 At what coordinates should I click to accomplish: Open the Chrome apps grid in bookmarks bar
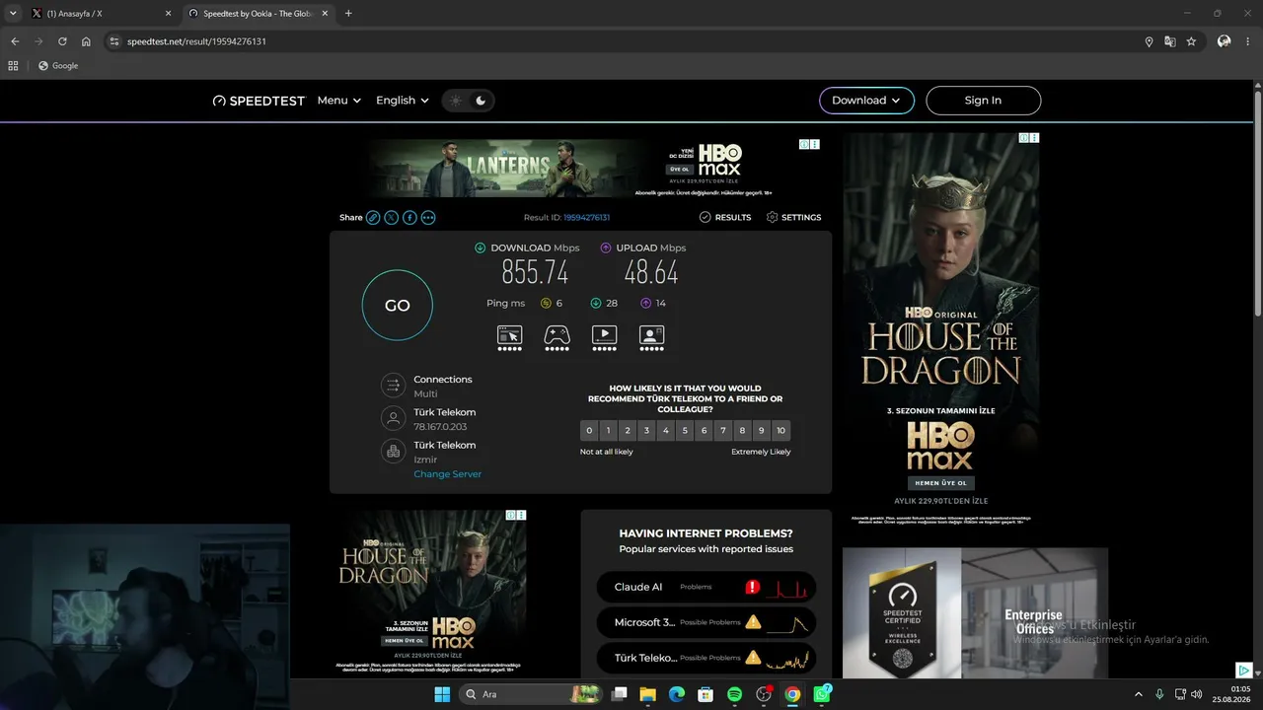coord(13,66)
